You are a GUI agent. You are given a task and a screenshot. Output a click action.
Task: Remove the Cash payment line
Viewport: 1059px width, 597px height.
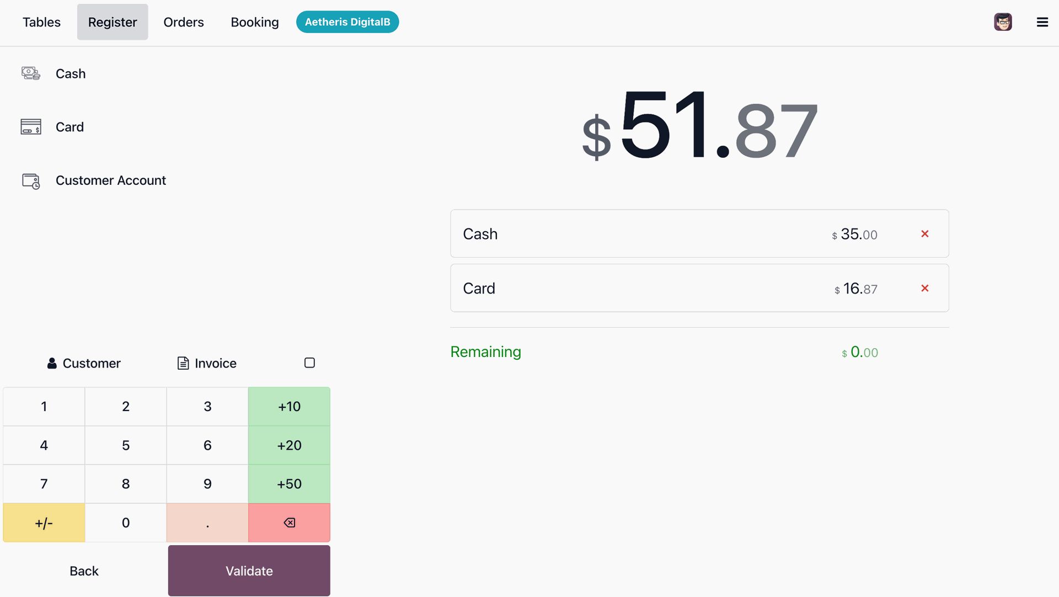coord(925,234)
